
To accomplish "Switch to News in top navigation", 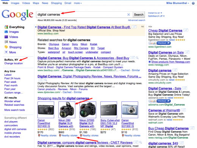I will tap(45, 3).
